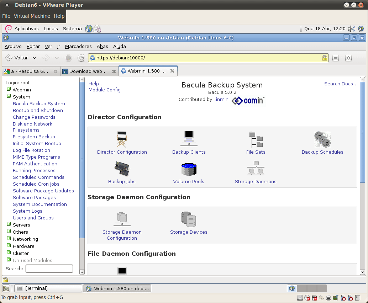
Task: Click the Debian swirl Aplicativos icon
Action: coord(9,28)
